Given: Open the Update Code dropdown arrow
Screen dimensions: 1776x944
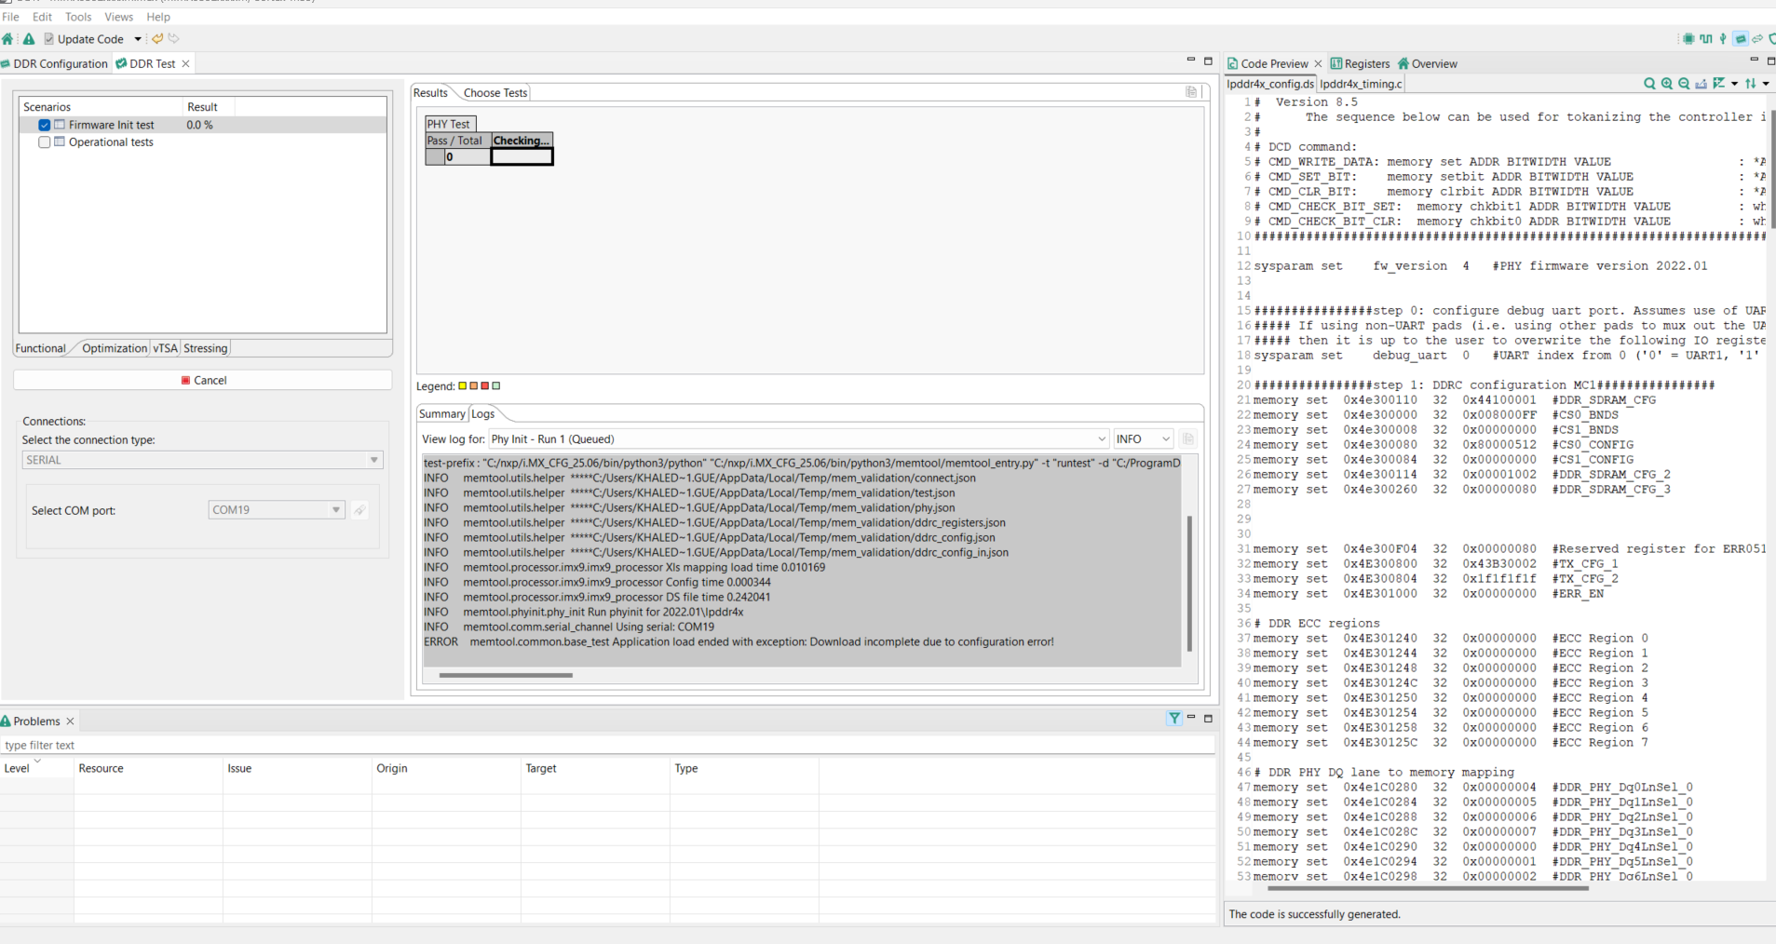Looking at the screenshot, I should click(138, 39).
